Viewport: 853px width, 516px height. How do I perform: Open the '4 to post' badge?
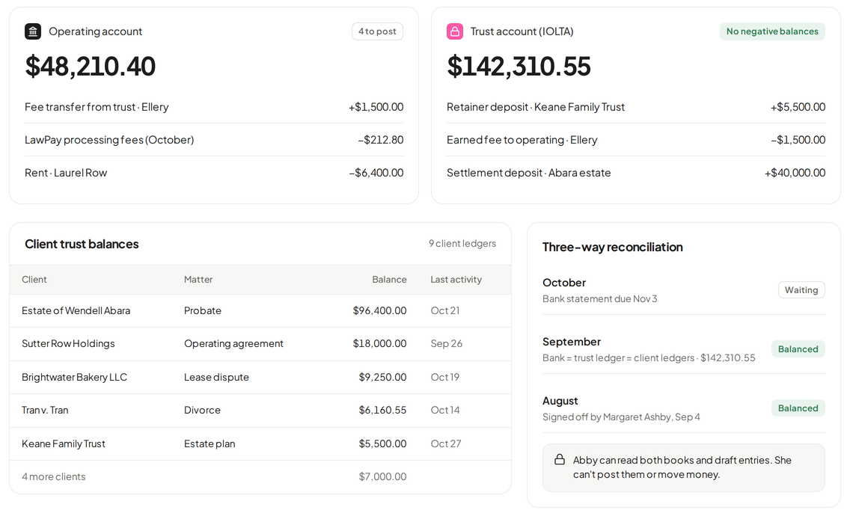377,31
